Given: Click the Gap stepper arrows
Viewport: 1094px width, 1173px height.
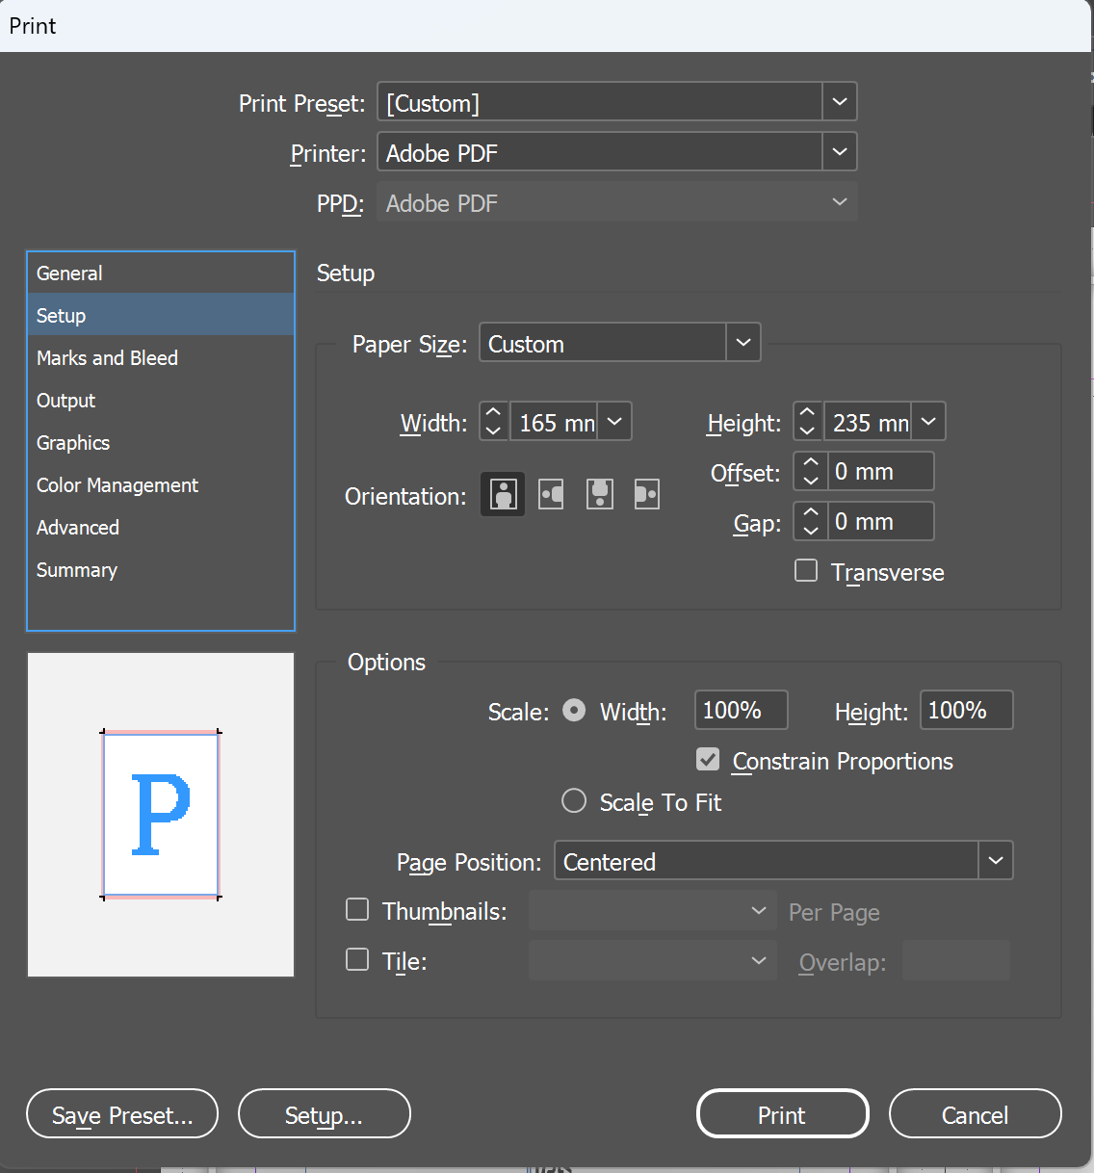Looking at the screenshot, I should (810, 522).
